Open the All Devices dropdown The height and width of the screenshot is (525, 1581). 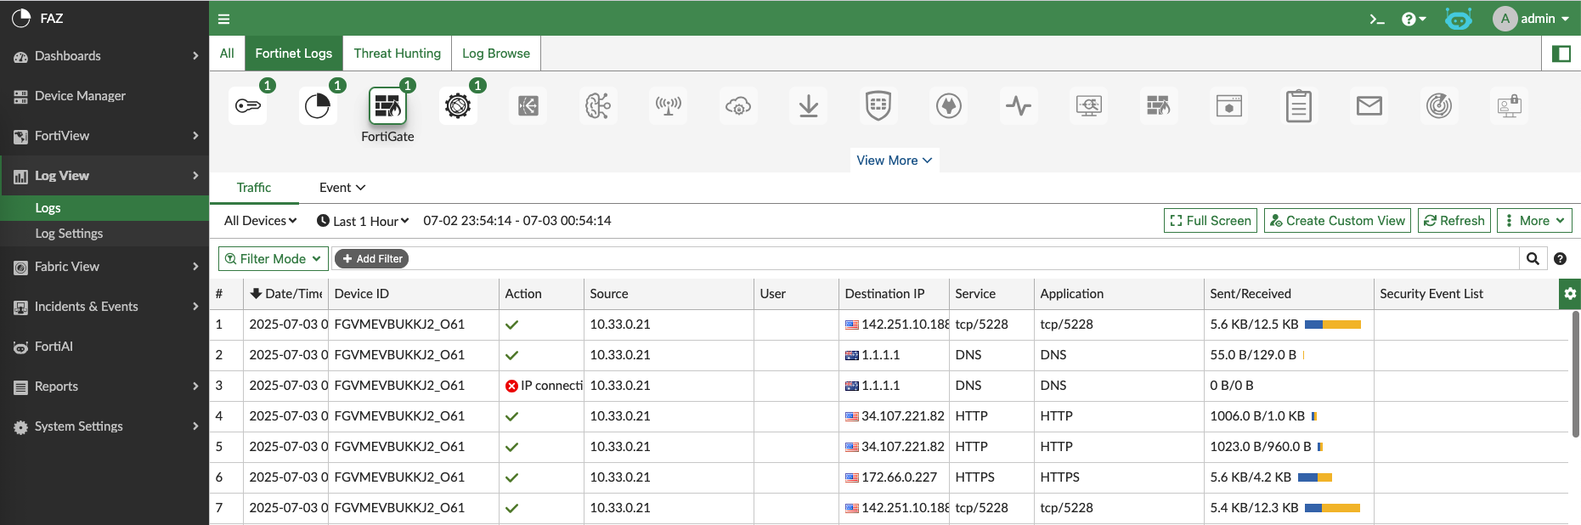[x=260, y=221]
